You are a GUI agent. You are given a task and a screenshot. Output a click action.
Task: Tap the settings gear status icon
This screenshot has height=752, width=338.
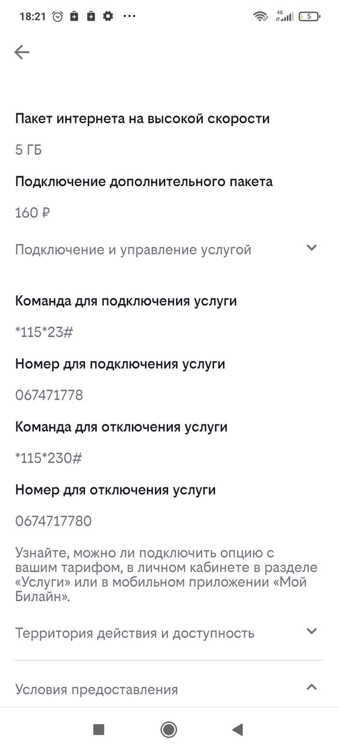108,16
